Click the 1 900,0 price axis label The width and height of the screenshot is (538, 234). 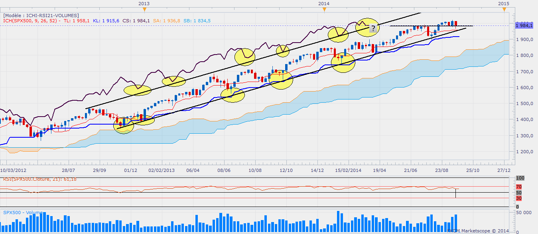pyautogui.click(x=525, y=39)
